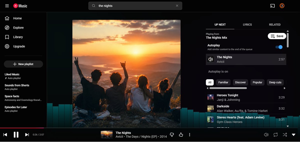This screenshot has height=142, width=300.
Task: Click the queue panel up arrow
Action: click(288, 31)
